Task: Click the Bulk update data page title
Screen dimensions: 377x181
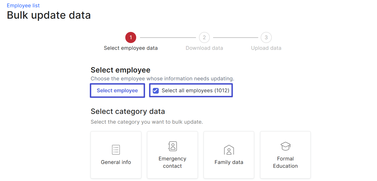Action: coord(49,15)
